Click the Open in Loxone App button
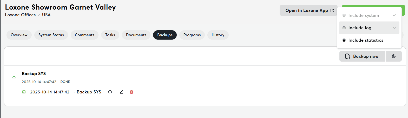 tap(308, 10)
